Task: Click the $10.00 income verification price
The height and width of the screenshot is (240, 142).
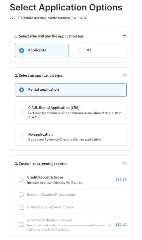Action: tap(121, 225)
